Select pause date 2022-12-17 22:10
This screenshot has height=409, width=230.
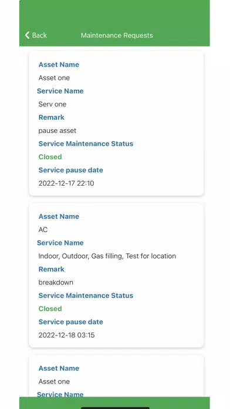coord(66,183)
